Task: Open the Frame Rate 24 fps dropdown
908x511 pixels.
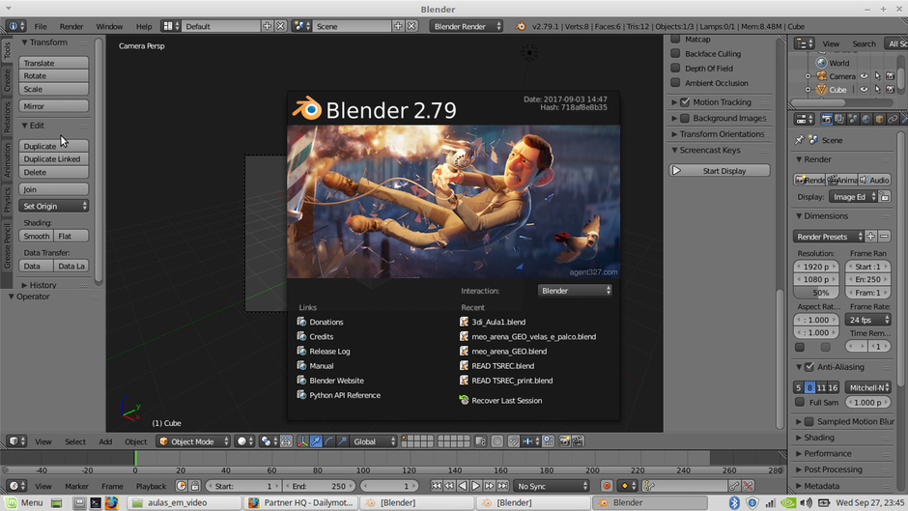Action: [x=867, y=320]
